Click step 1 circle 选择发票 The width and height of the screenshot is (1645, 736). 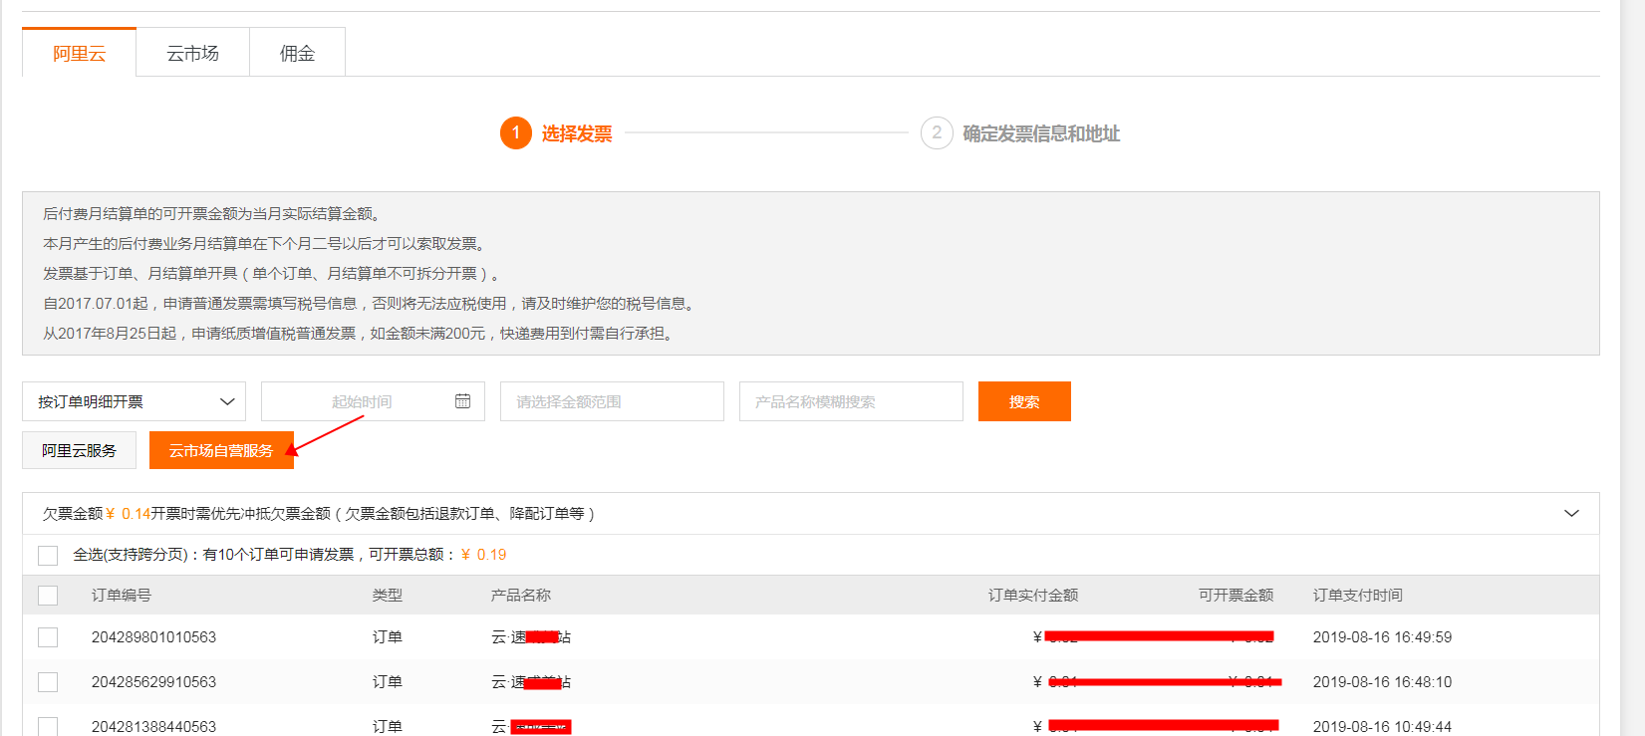click(515, 132)
